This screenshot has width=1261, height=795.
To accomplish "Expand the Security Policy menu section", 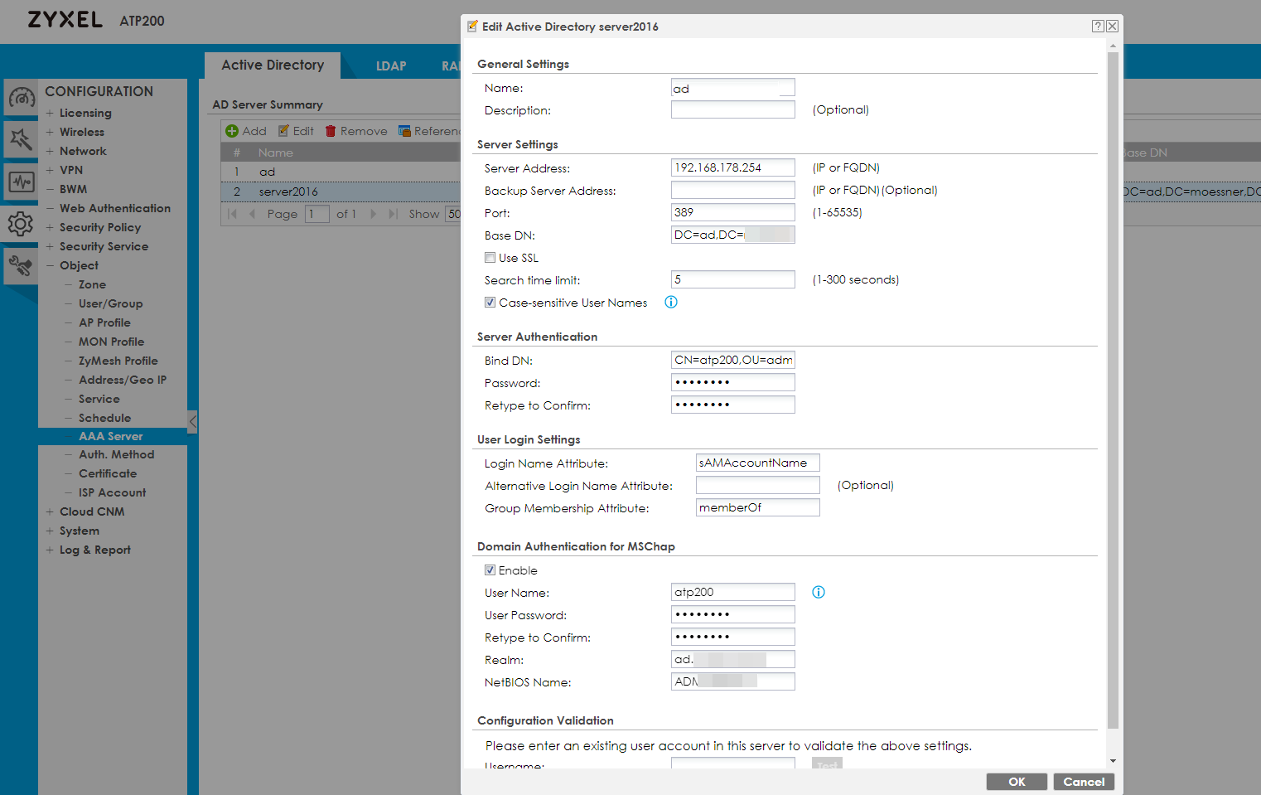I will (x=50, y=227).
